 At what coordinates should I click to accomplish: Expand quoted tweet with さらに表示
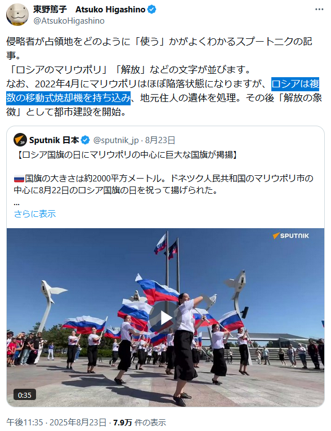pos(35,214)
